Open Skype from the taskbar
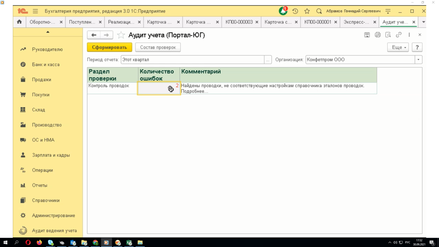The width and height of the screenshot is (439, 247). pos(50,243)
